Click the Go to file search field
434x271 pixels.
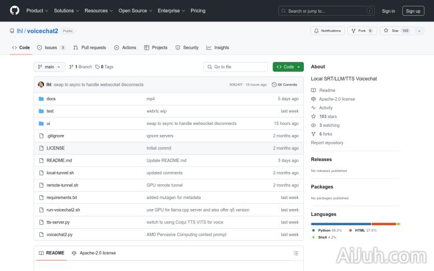[236, 67]
